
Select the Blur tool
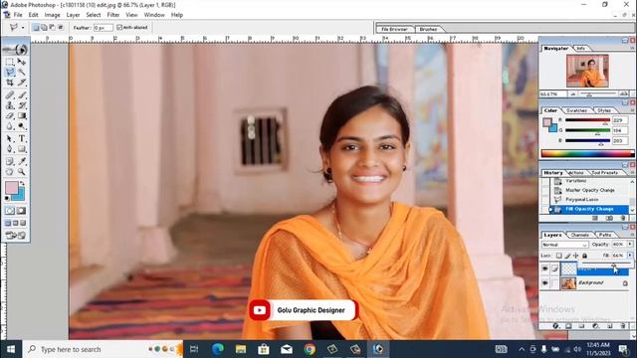10,126
